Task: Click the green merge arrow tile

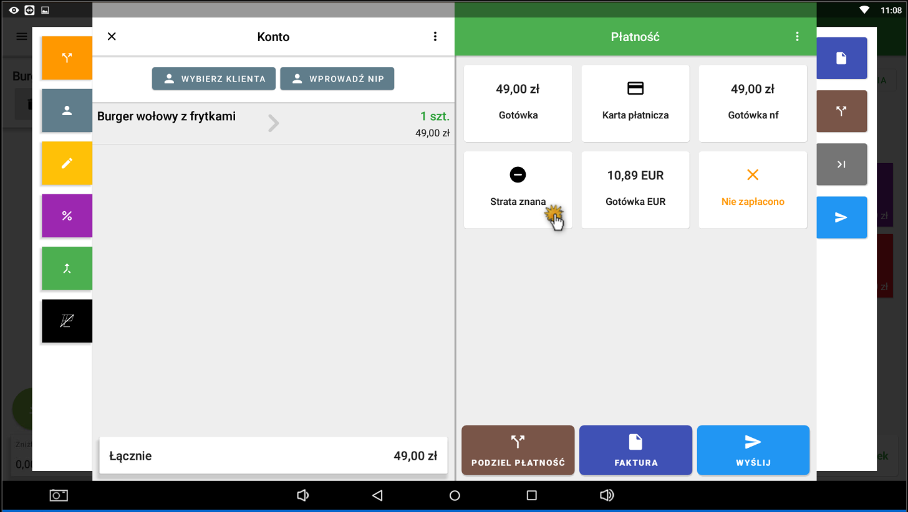Action: 67,268
